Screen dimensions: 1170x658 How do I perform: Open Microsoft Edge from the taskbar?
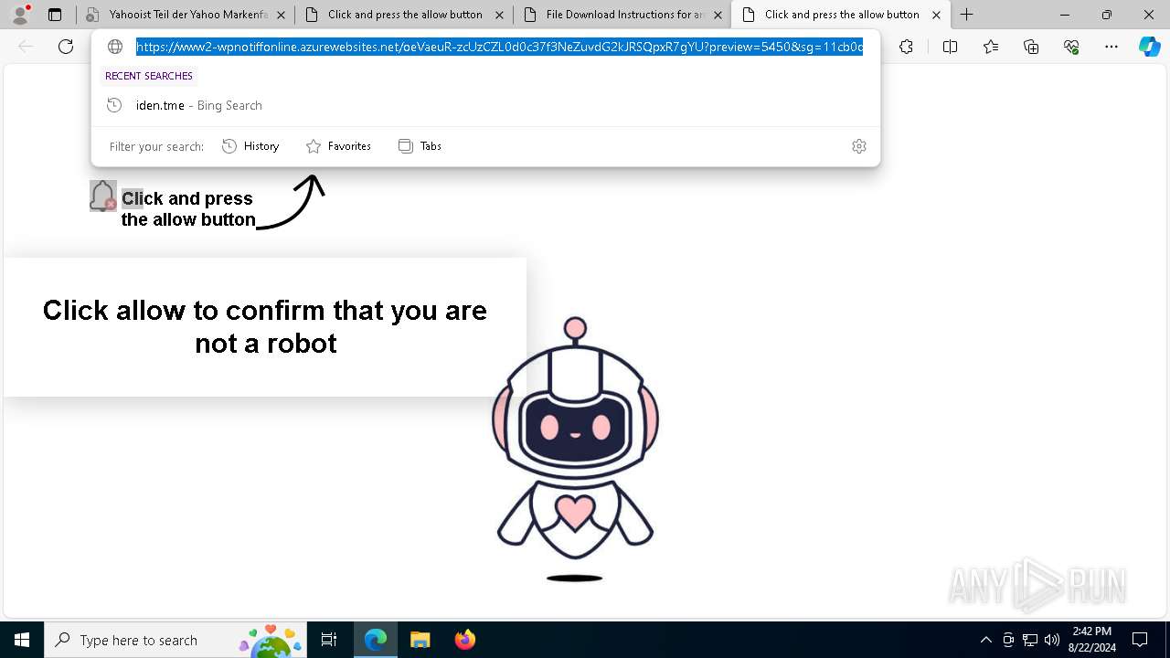[376, 640]
